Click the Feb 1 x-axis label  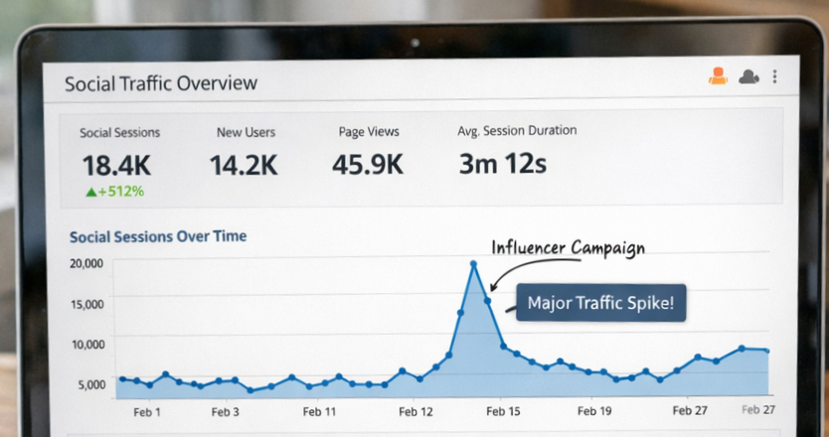(145, 410)
